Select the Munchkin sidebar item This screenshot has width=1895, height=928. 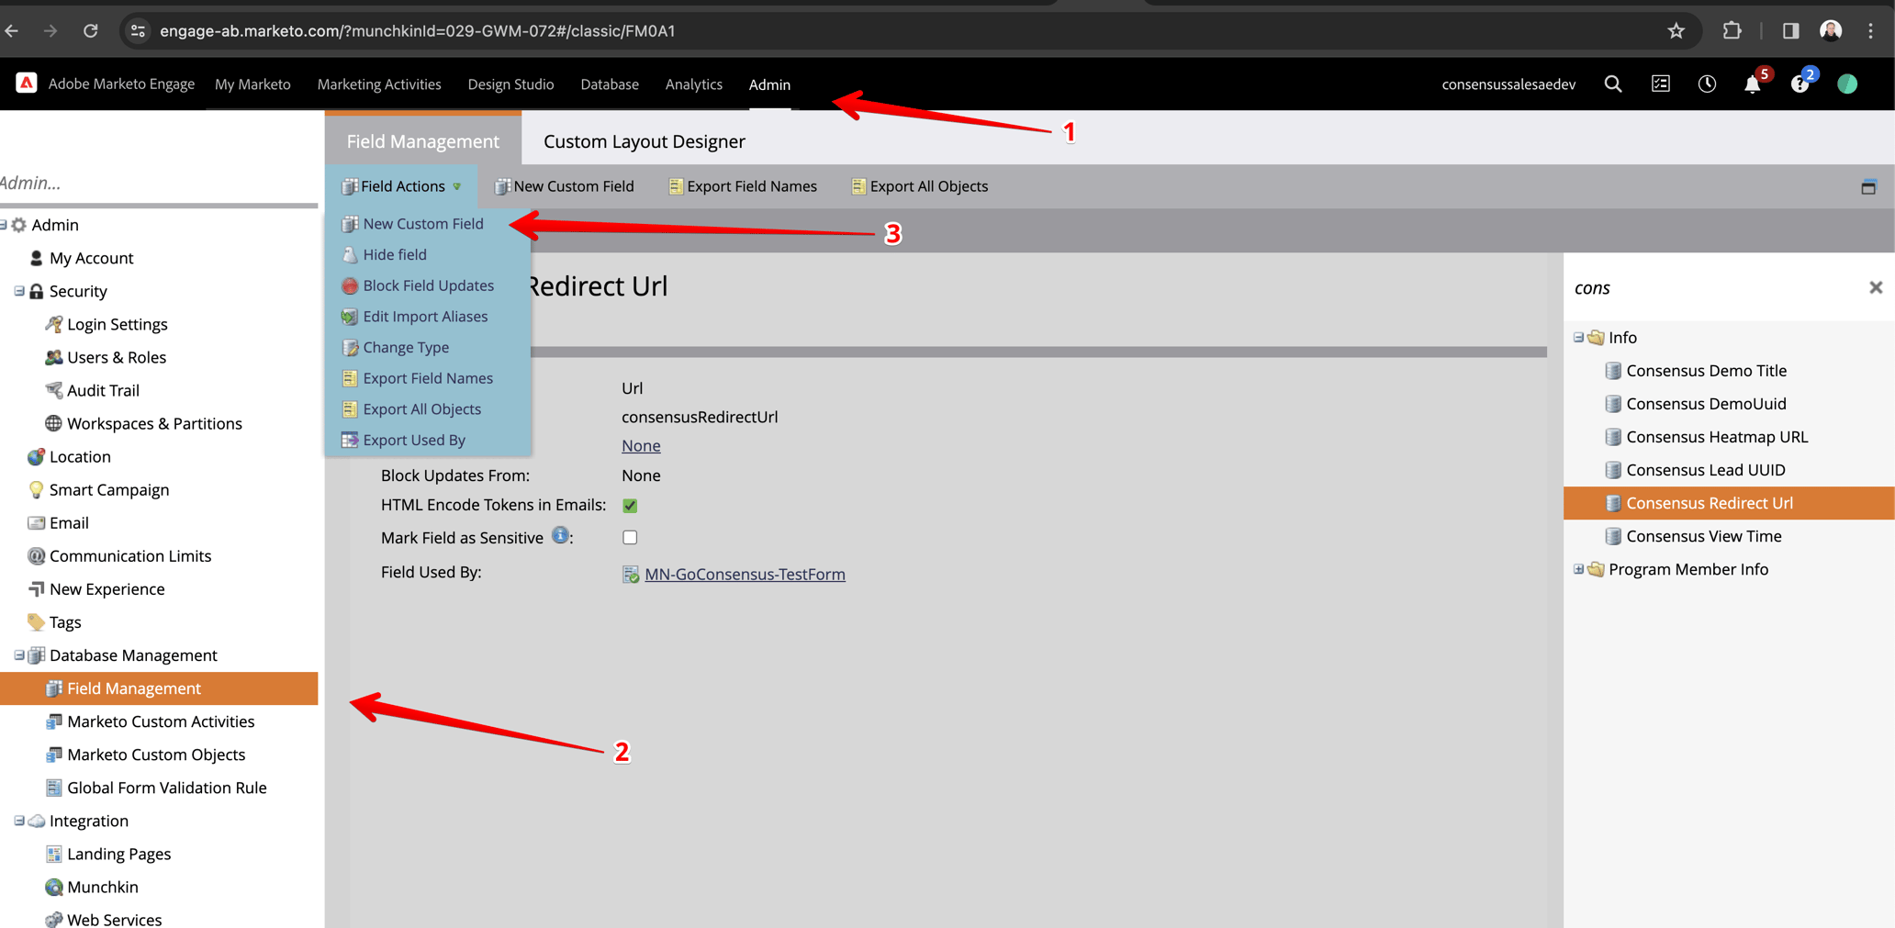pos(102,886)
